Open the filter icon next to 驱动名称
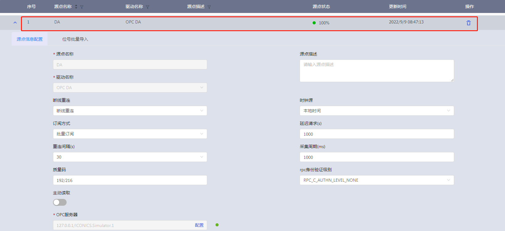 coord(148,7)
